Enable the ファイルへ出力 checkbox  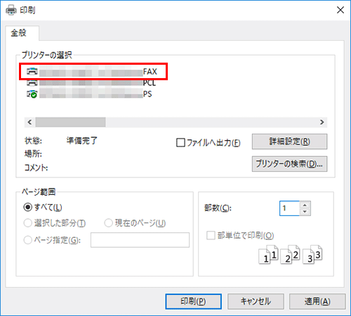coord(180,142)
